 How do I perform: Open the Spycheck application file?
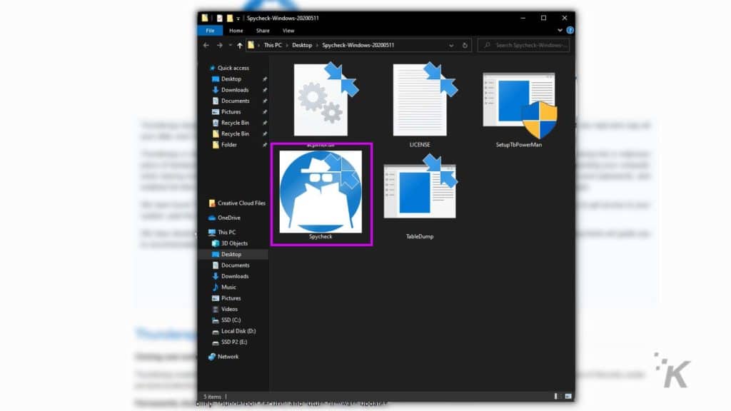coord(321,193)
